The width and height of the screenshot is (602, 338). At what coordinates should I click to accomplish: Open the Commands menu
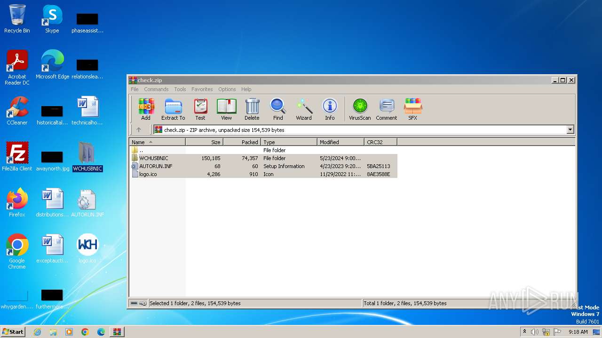tap(156, 89)
